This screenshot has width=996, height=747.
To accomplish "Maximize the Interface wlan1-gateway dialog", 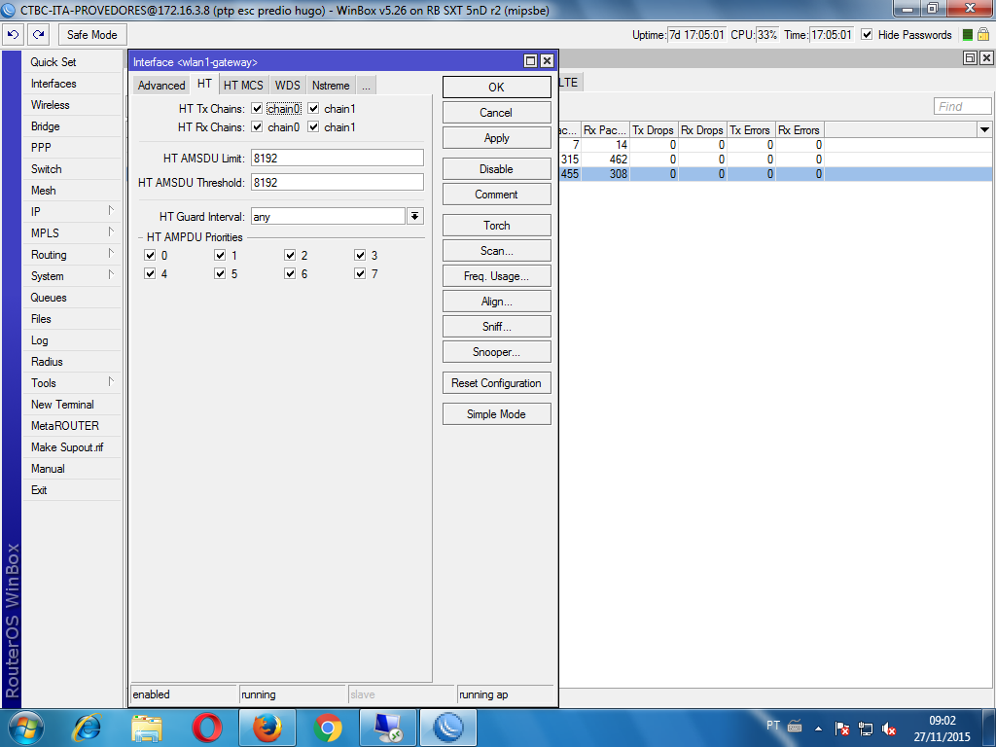I will click(x=530, y=61).
